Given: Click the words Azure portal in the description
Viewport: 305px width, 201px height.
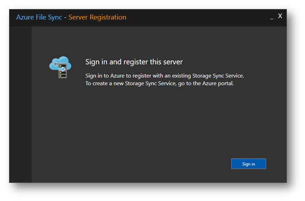Looking at the screenshot, I should coord(218,83).
